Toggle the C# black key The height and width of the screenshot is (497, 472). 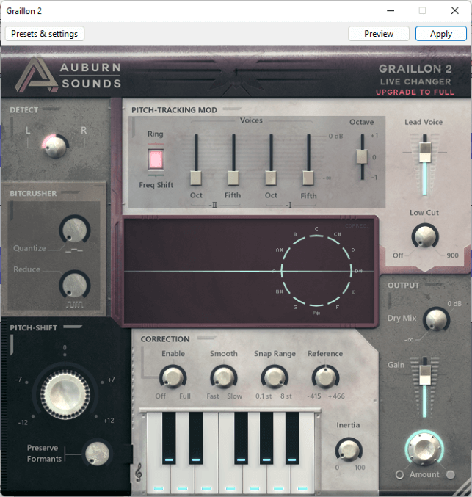pyautogui.click(x=169, y=438)
